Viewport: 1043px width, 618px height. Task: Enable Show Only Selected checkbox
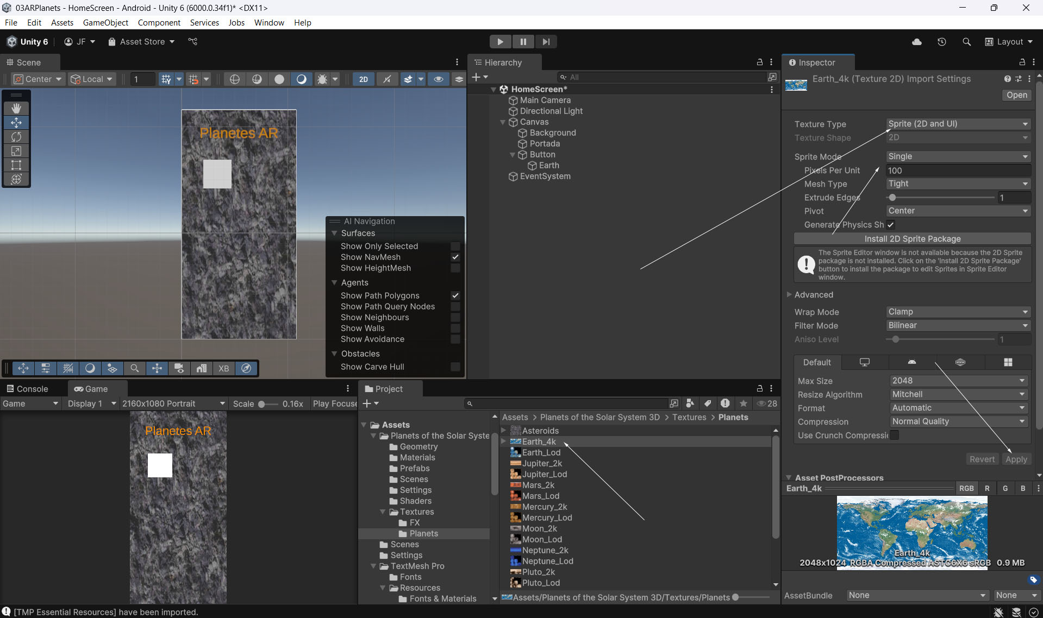[455, 247]
